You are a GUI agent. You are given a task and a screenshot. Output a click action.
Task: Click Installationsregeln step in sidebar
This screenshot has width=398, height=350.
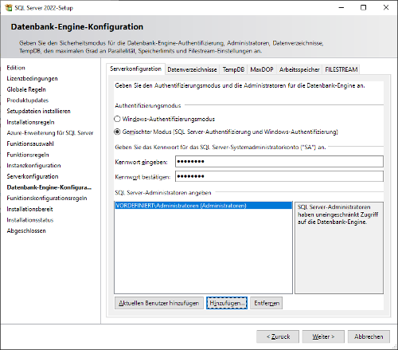[30, 122]
